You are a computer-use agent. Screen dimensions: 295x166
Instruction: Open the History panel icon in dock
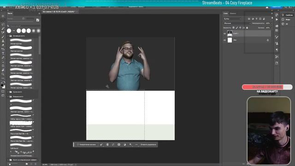(277, 15)
